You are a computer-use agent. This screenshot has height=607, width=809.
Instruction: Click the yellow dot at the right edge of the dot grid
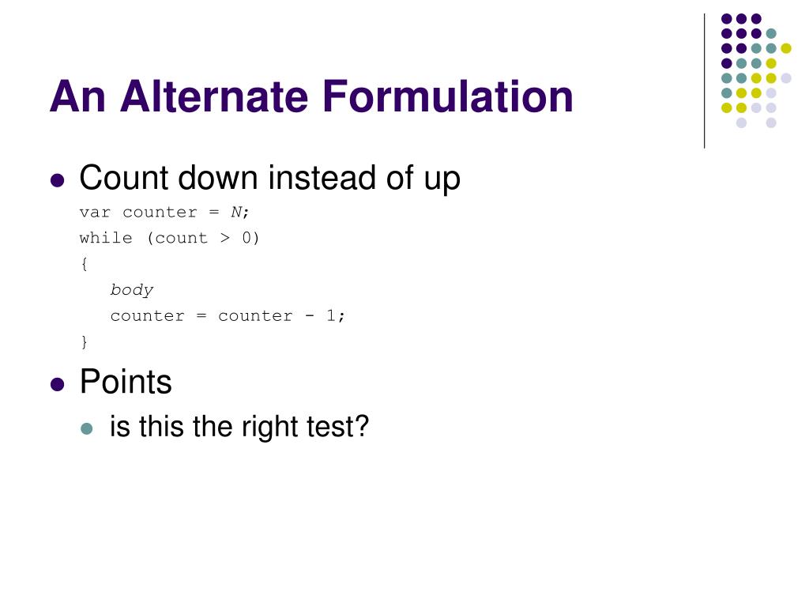786,48
